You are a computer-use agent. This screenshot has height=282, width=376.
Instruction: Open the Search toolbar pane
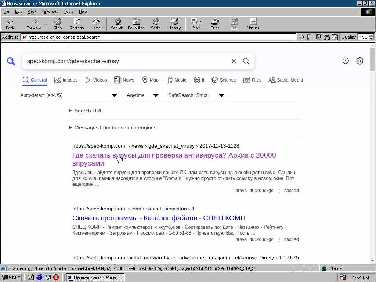pos(117,24)
